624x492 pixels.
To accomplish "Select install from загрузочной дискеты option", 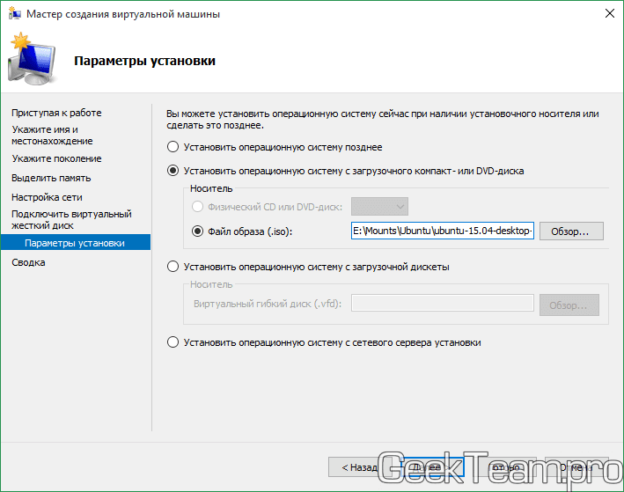I will (x=173, y=267).
